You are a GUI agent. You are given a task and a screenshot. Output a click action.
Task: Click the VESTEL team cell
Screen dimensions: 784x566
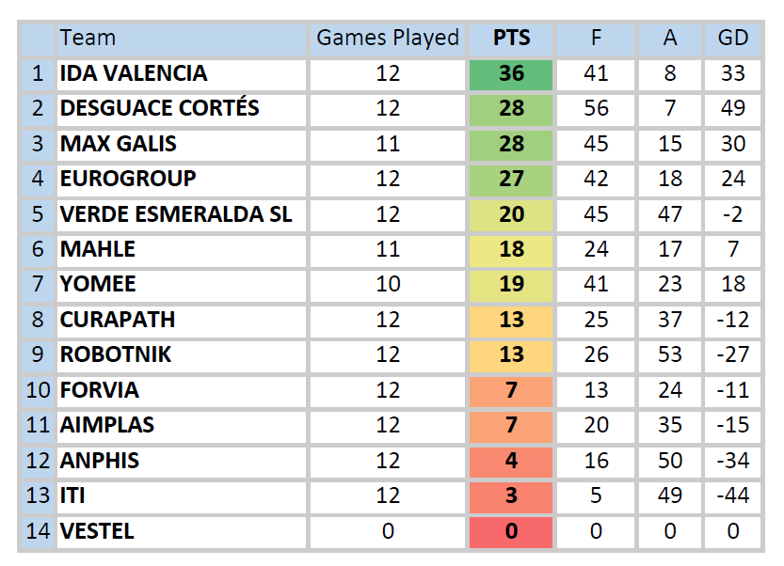click(97, 531)
